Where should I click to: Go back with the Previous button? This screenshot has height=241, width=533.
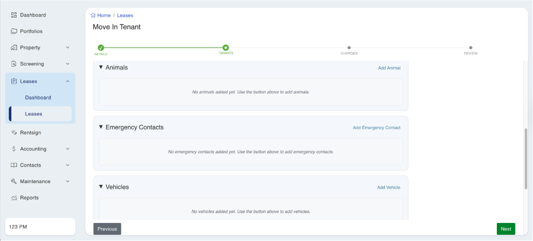(x=107, y=229)
